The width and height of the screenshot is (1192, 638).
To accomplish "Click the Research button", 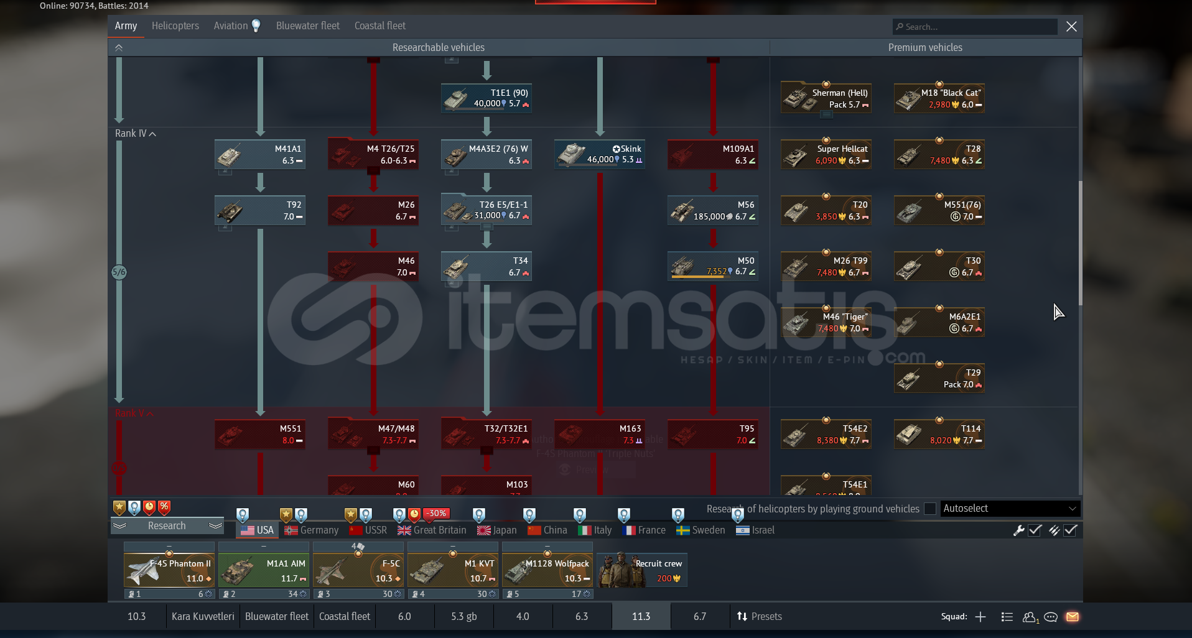I will pyautogui.click(x=167, y=526).
